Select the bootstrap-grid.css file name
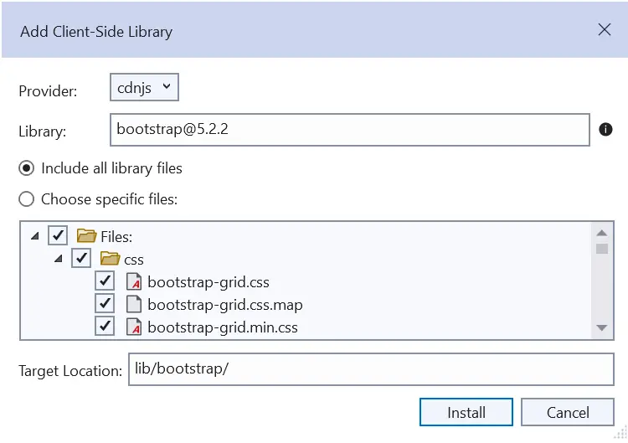The height and width of the screenshot is (443, 628). click(x=208, y=282)
